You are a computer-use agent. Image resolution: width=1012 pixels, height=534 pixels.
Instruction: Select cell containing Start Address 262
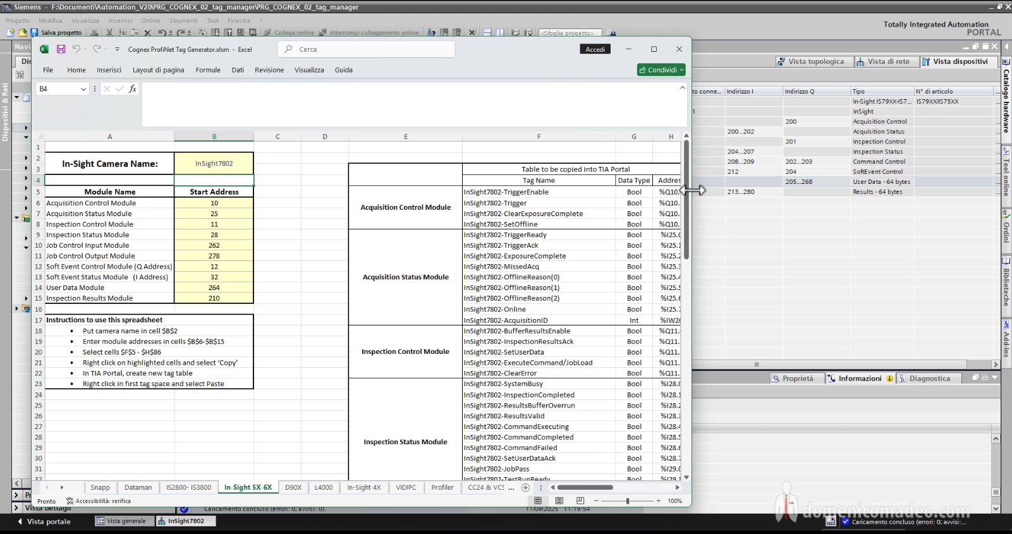pos(214,245)
